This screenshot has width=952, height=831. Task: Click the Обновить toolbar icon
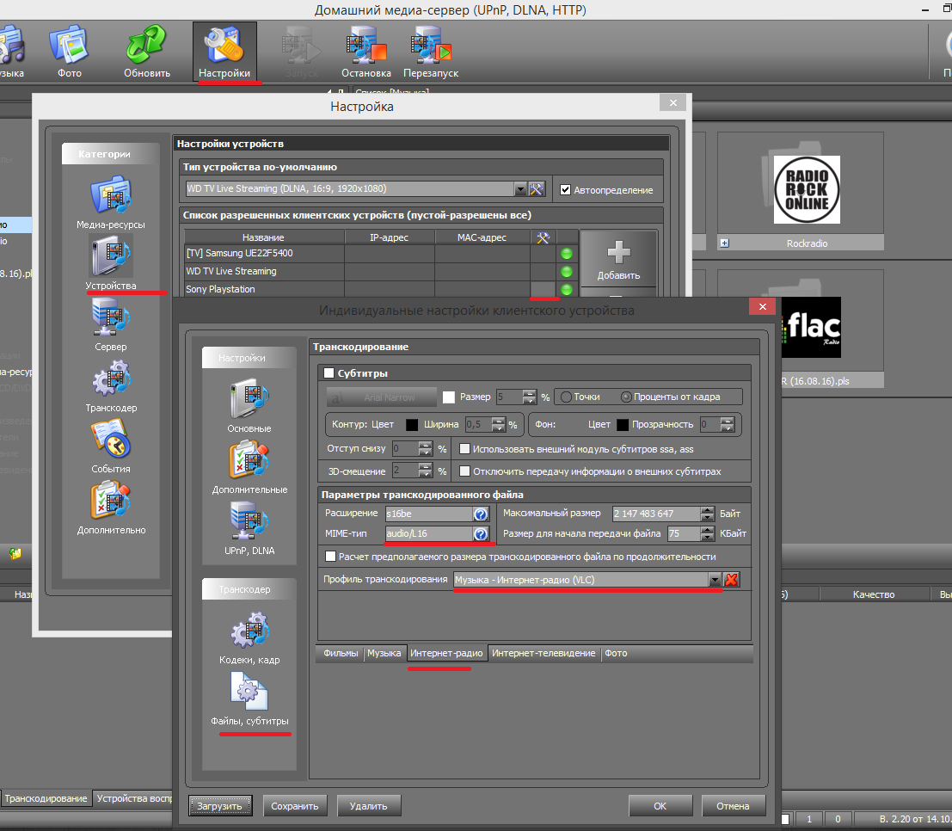146,51
